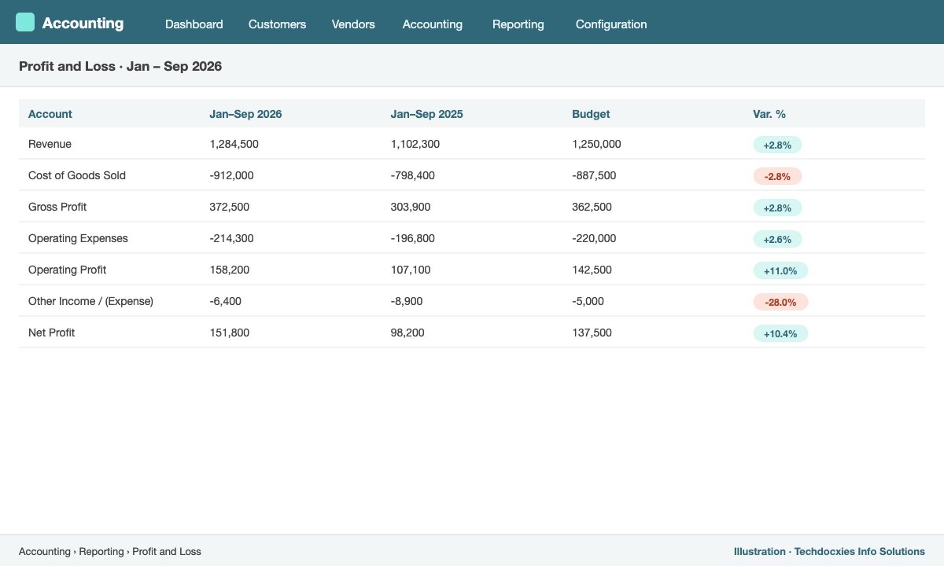
Task: Open the Vendors menu
Action: [x=353, y=24]
